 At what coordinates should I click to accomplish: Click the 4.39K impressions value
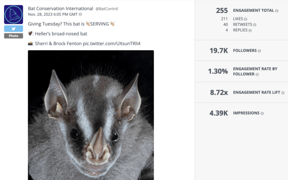coord(218,113)
